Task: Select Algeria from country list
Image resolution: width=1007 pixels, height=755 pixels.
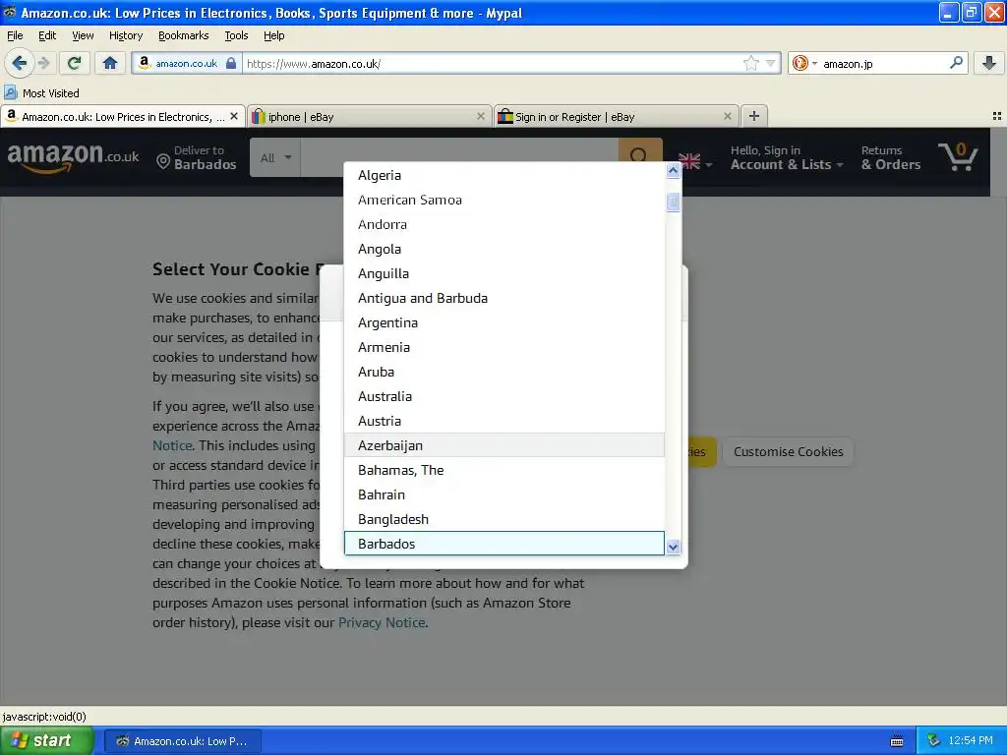Action: [504, 175]
